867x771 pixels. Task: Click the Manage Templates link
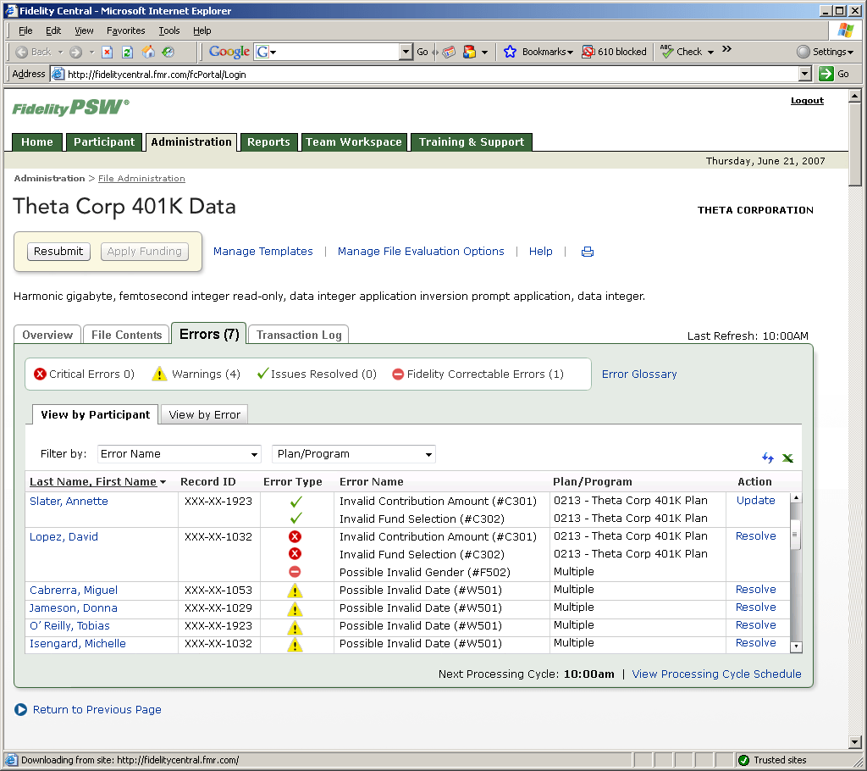263,252
